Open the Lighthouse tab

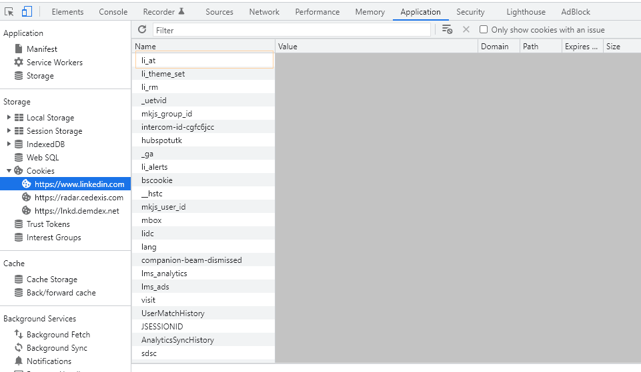(526, 12)
